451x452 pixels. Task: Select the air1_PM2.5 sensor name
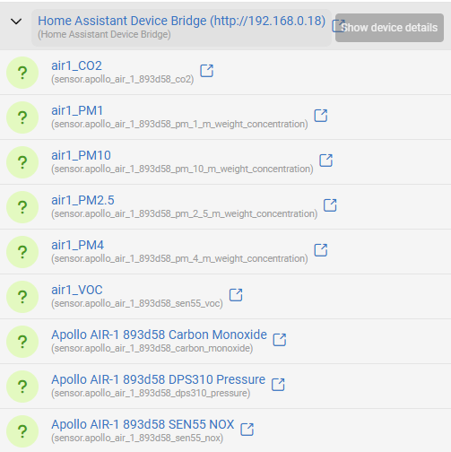[x=82, y=200]
